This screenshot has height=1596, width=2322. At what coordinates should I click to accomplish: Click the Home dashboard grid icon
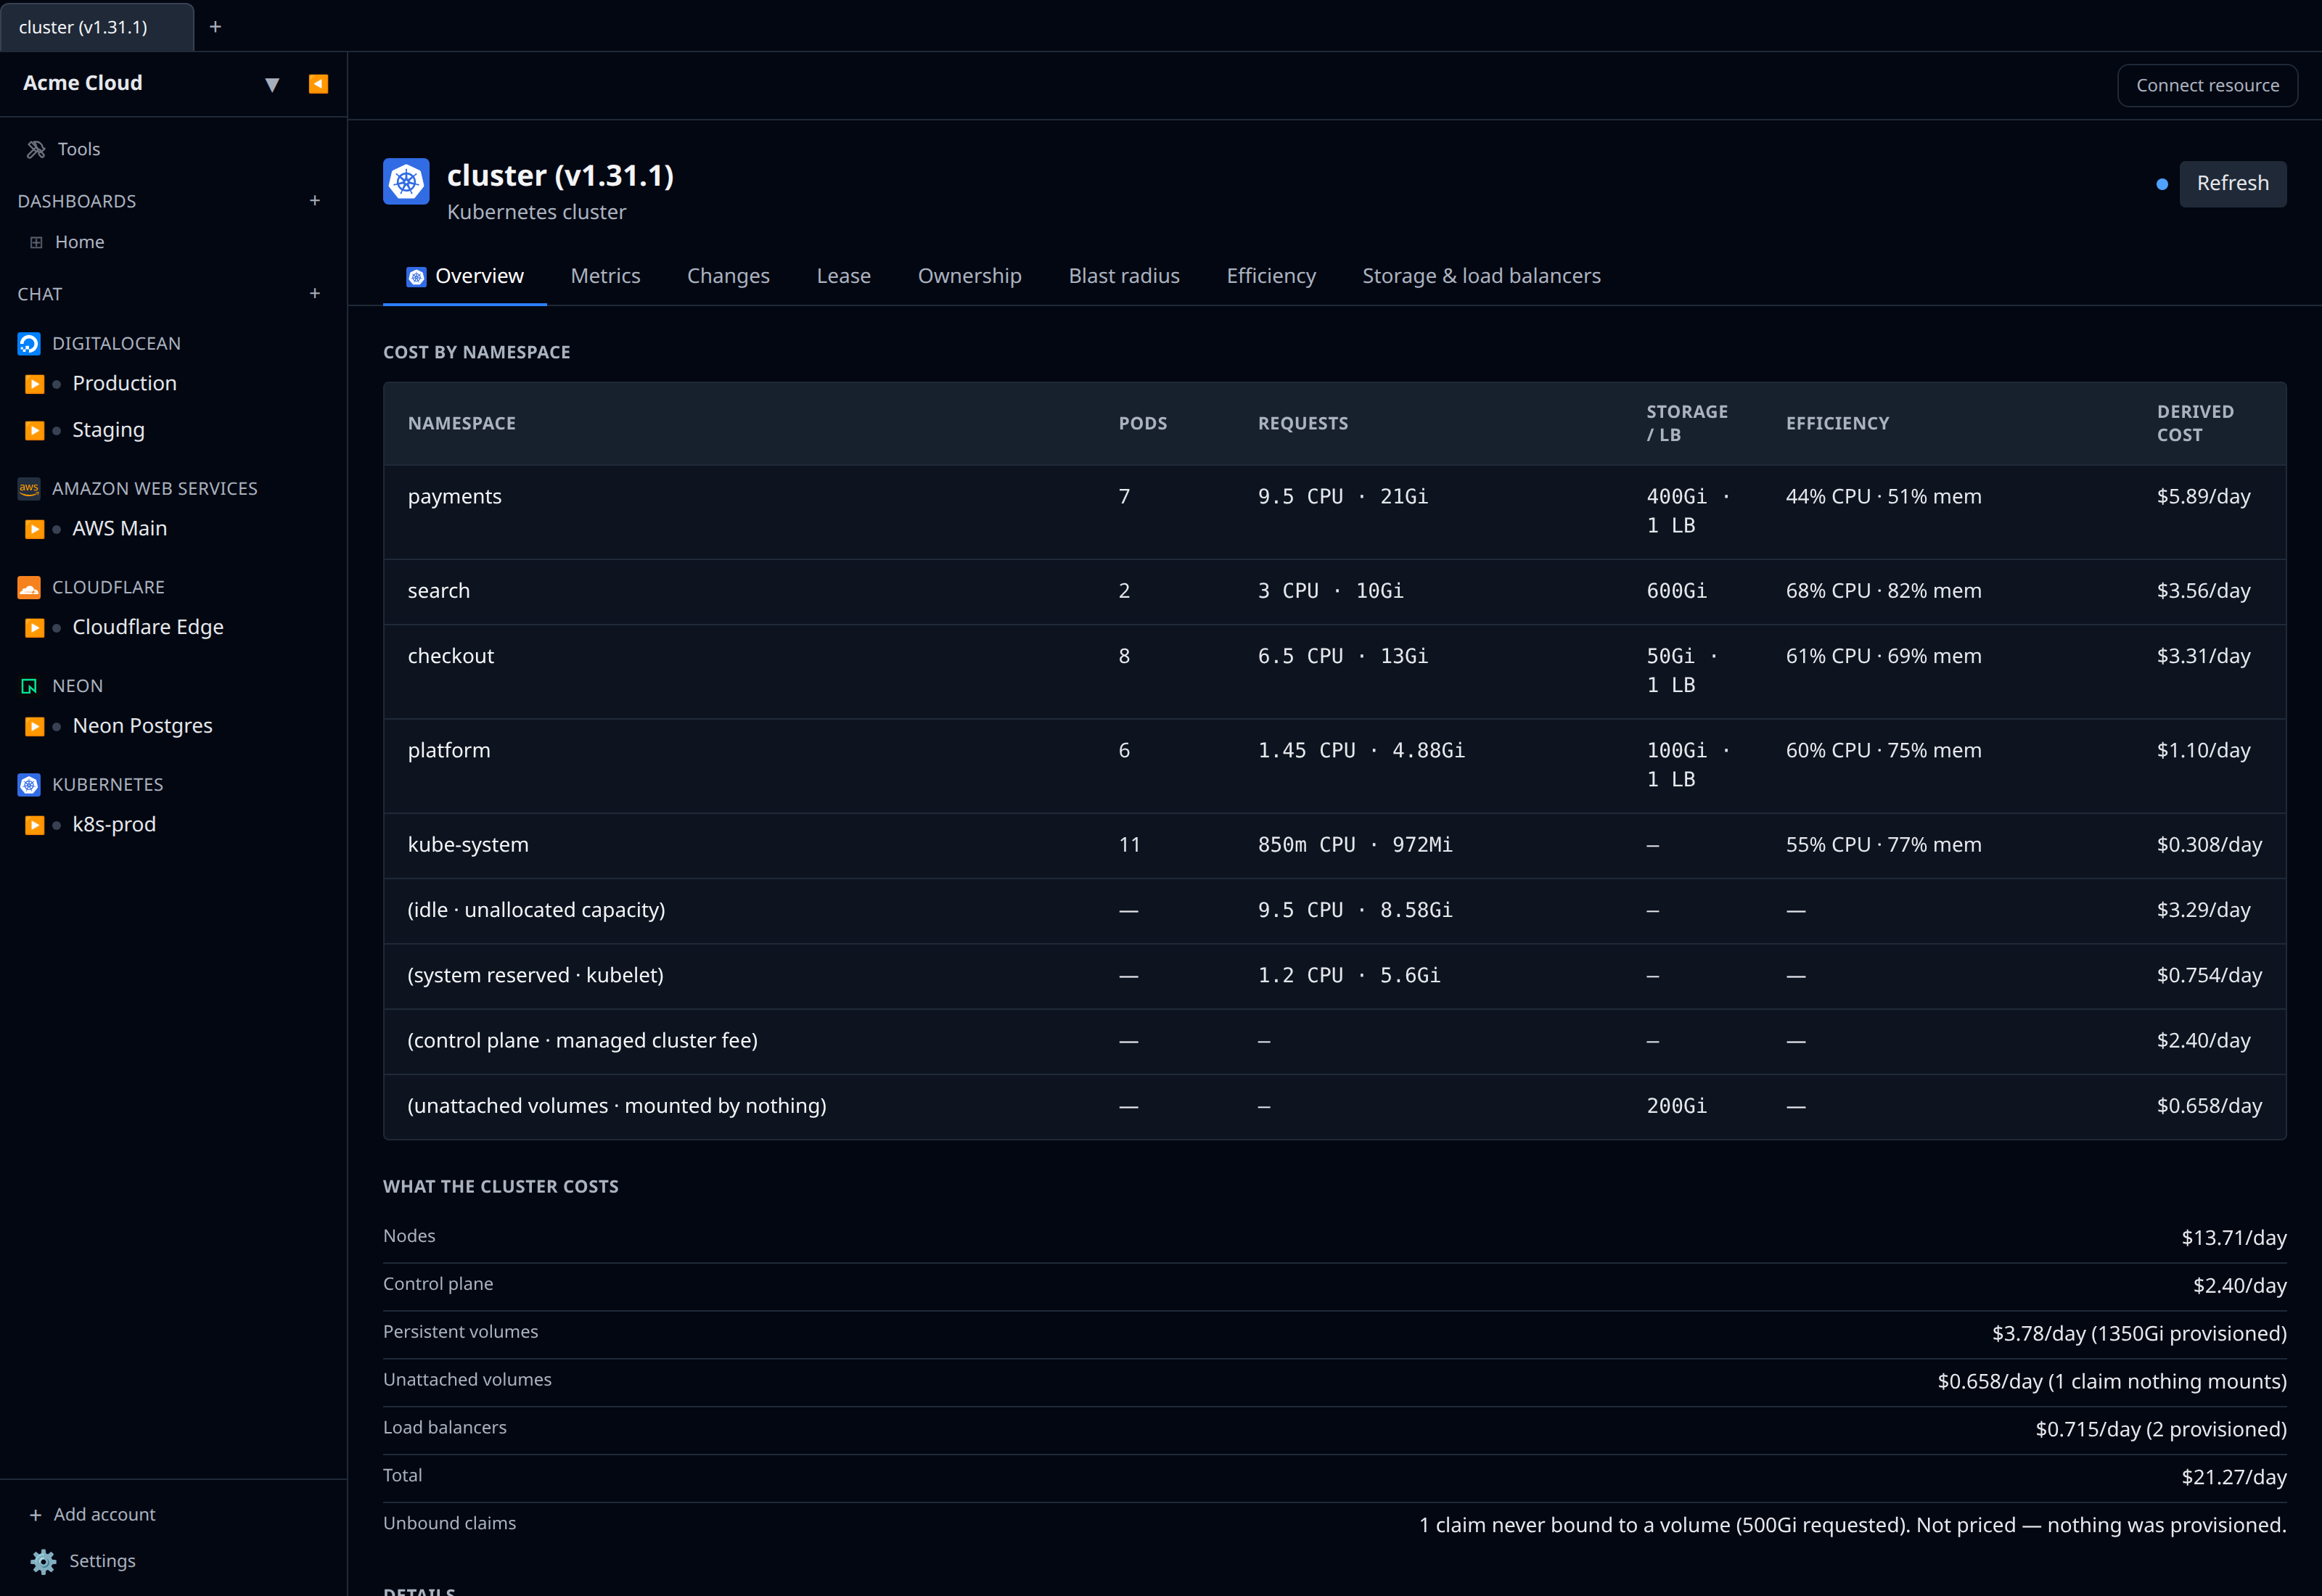[x=36, y=242]
